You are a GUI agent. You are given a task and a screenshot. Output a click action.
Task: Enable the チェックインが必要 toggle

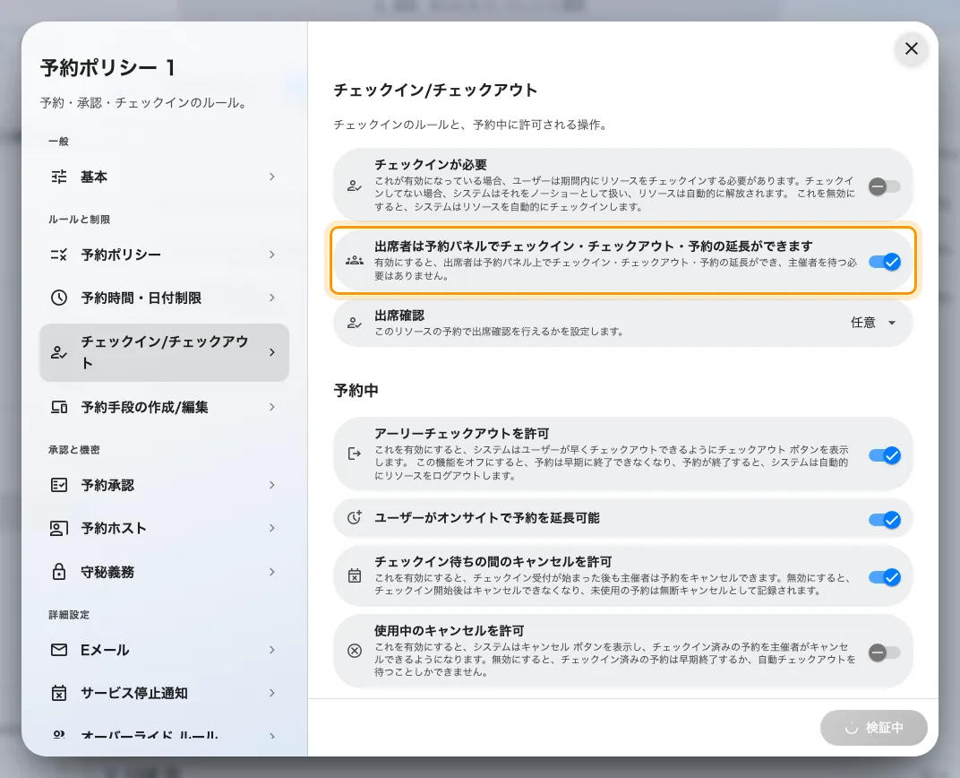(884, 186)
